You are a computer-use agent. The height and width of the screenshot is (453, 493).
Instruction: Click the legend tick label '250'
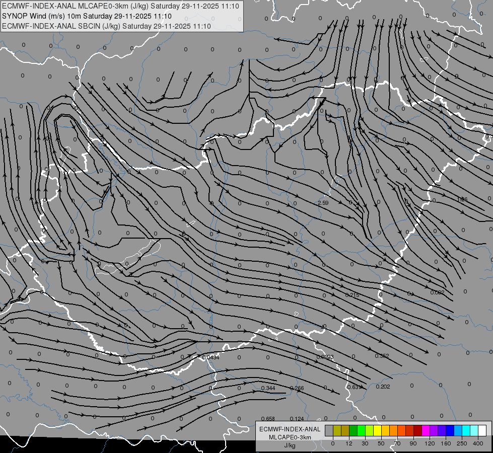[462, 443]
